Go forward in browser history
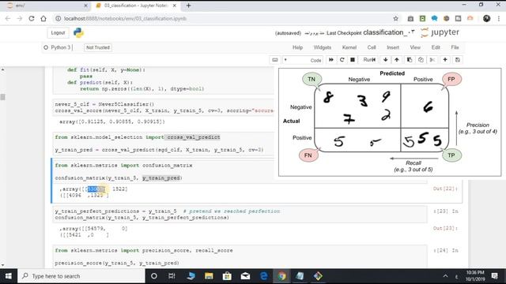506x284 pixels. [x=19, y=19]
